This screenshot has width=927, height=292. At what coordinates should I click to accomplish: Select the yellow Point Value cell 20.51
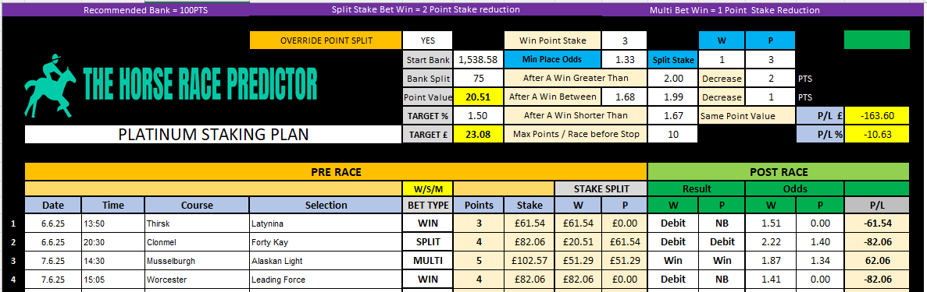(478, 97)
